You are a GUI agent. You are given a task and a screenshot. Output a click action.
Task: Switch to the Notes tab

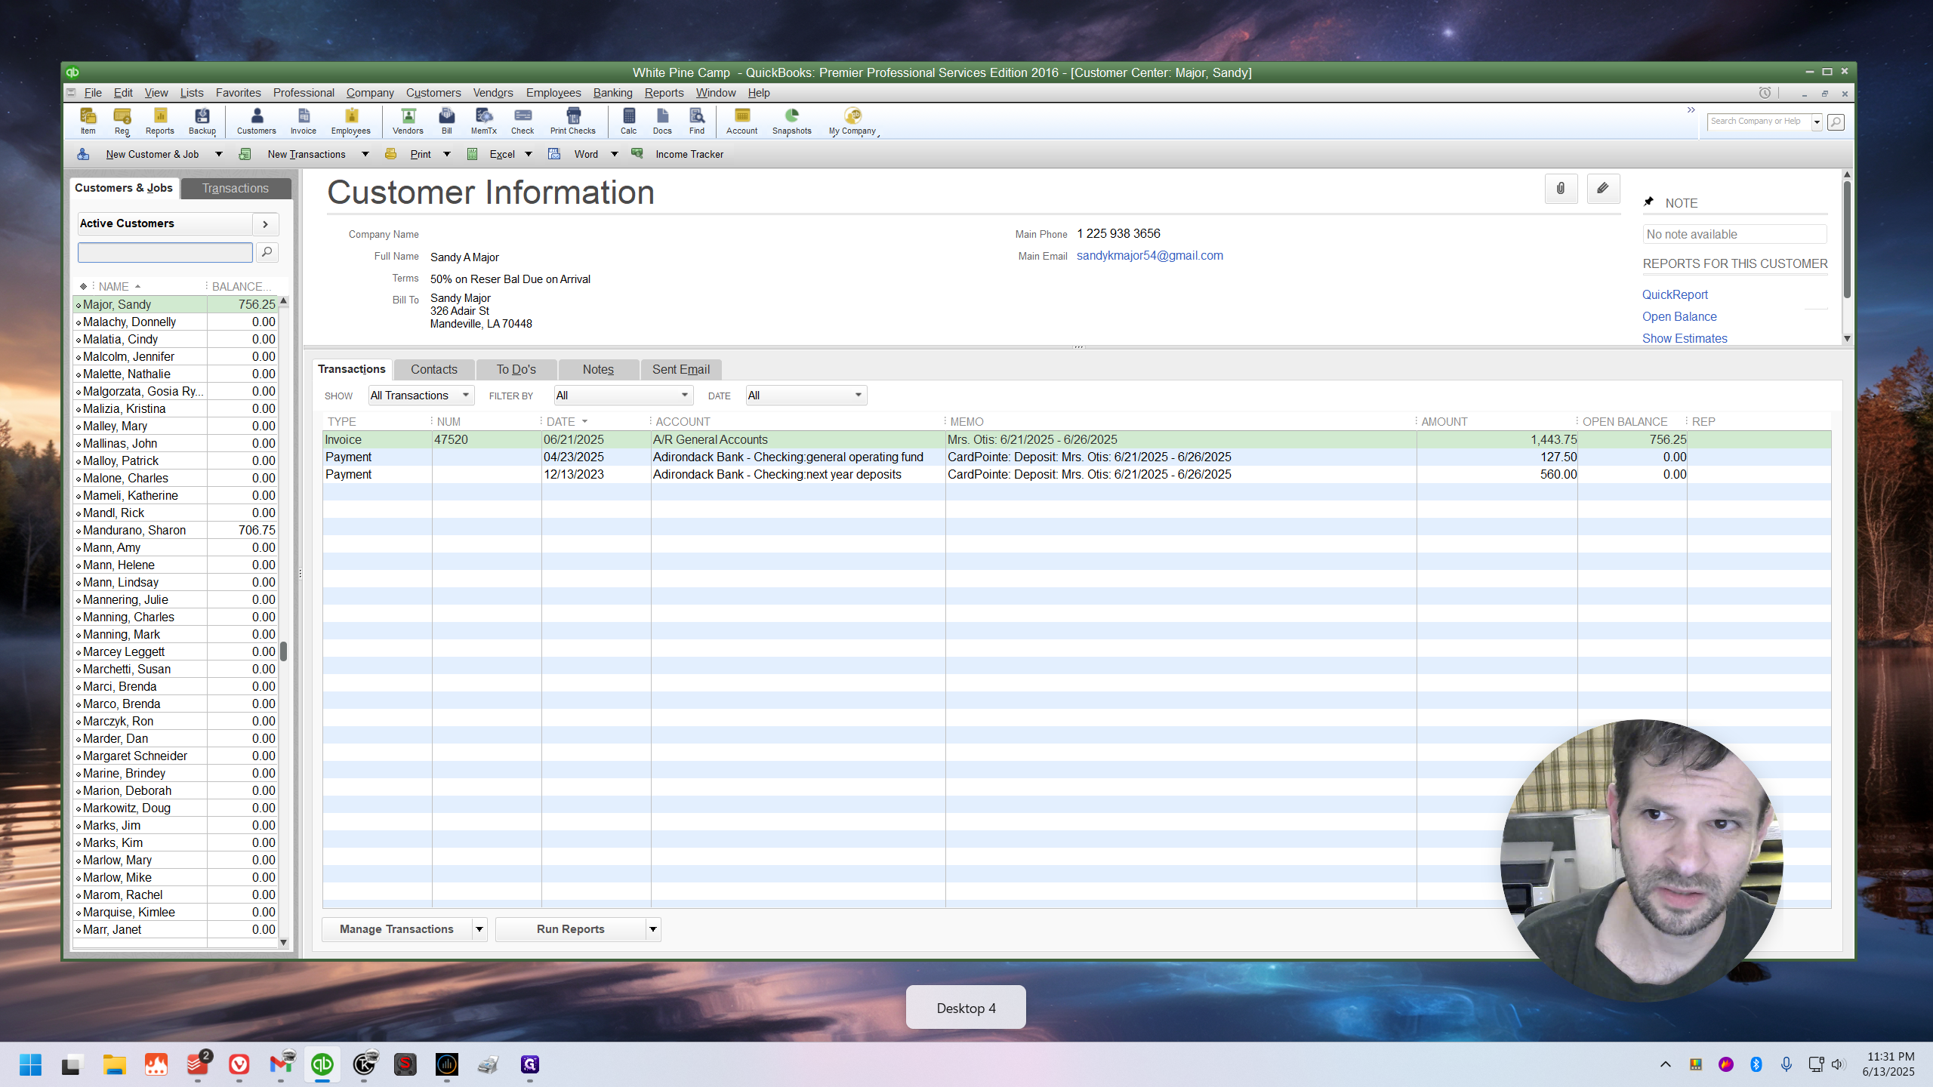click(x=598, y=369)
